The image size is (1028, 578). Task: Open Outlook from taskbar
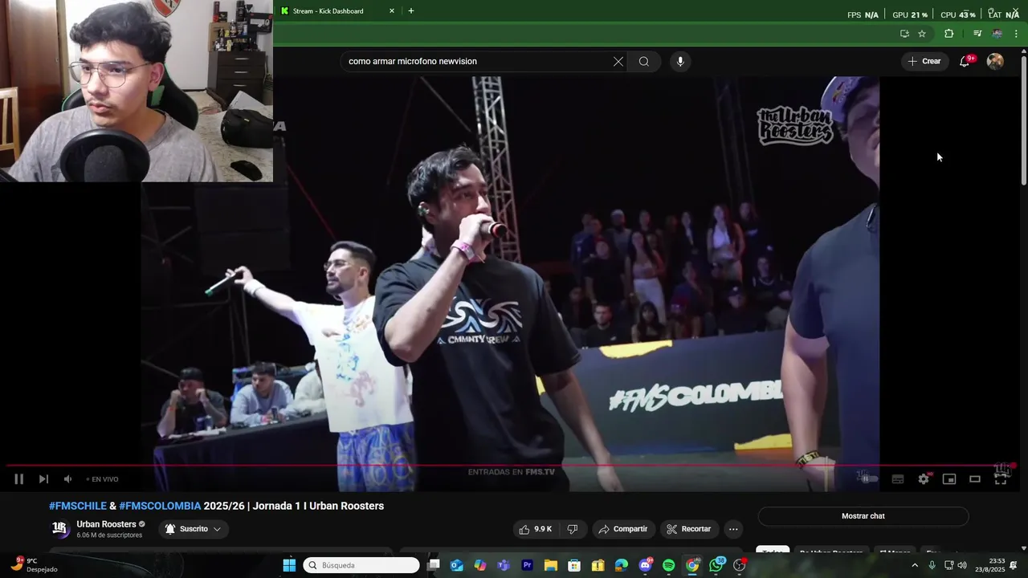point(457,565)
